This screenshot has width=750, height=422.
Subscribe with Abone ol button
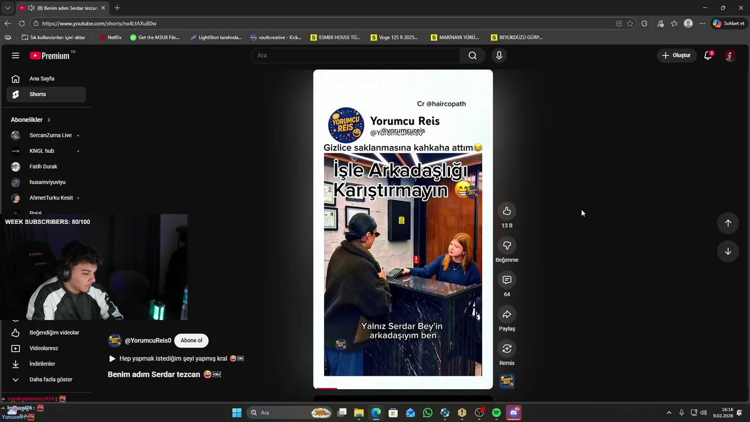click(191, 341)
